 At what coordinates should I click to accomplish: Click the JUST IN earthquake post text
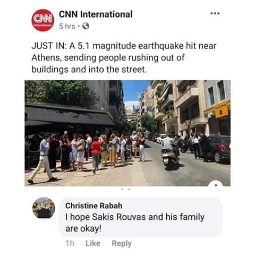pyautogui.click(x=124, y=57)
